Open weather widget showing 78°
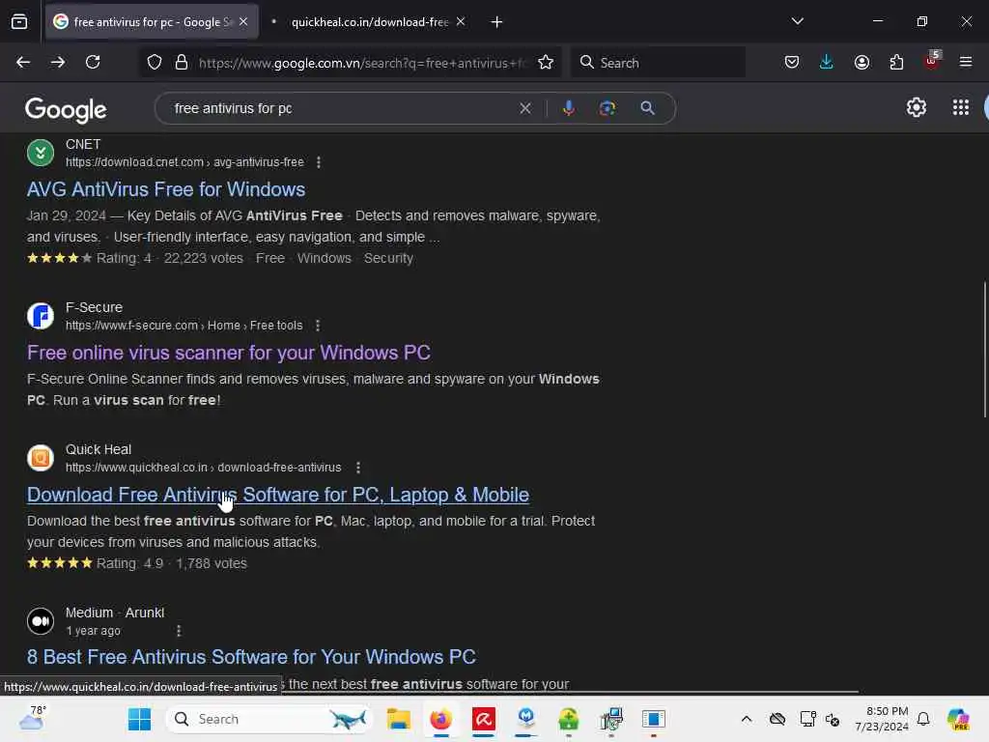The height and width of the screenshot is (742, 989). click(x=32, y=718)
